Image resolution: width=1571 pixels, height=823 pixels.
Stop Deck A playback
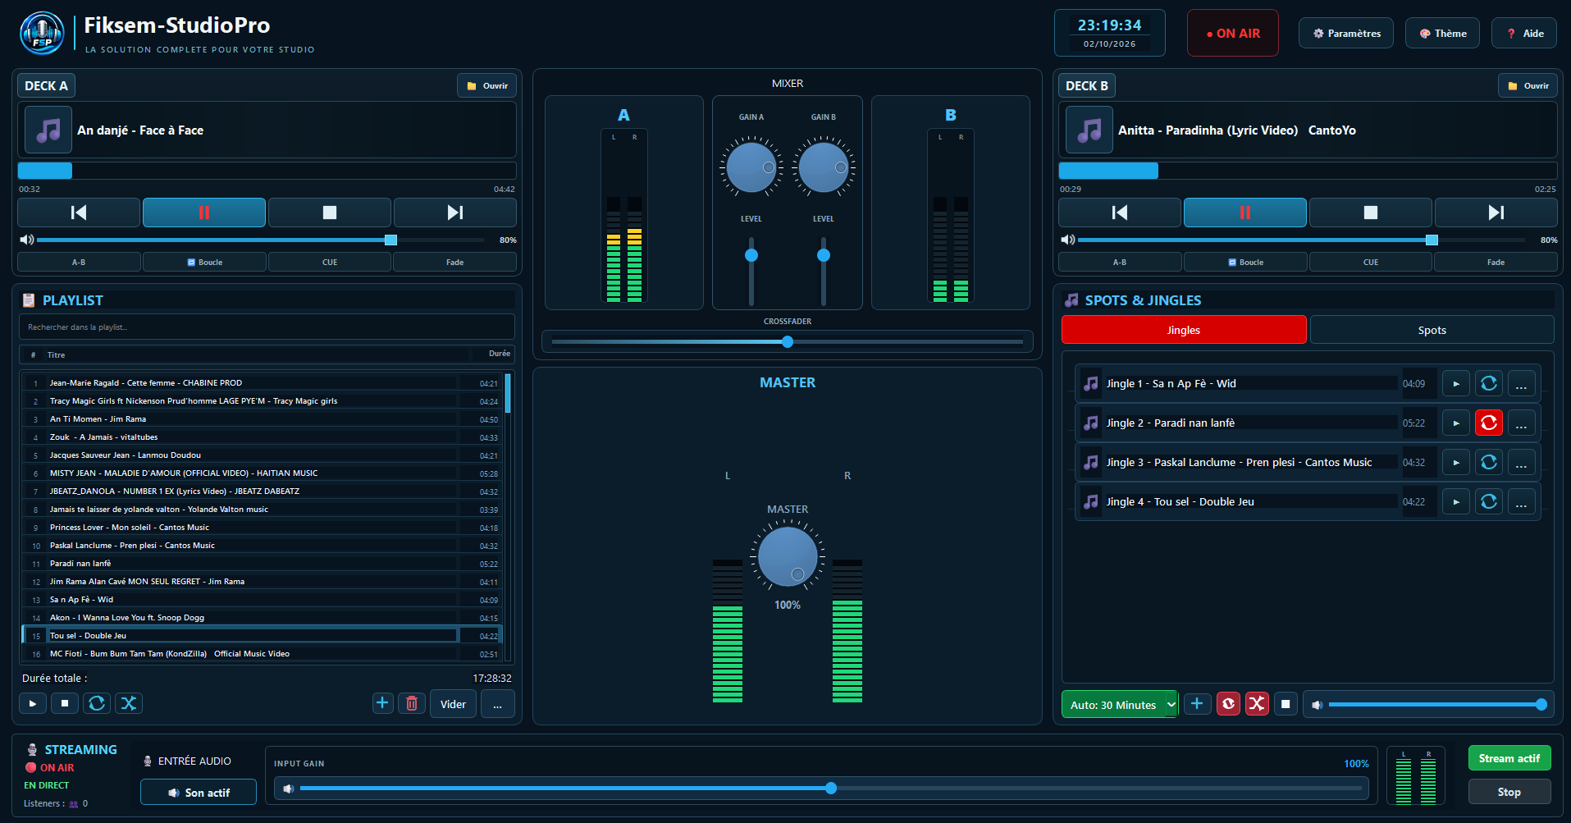point(329,213)
